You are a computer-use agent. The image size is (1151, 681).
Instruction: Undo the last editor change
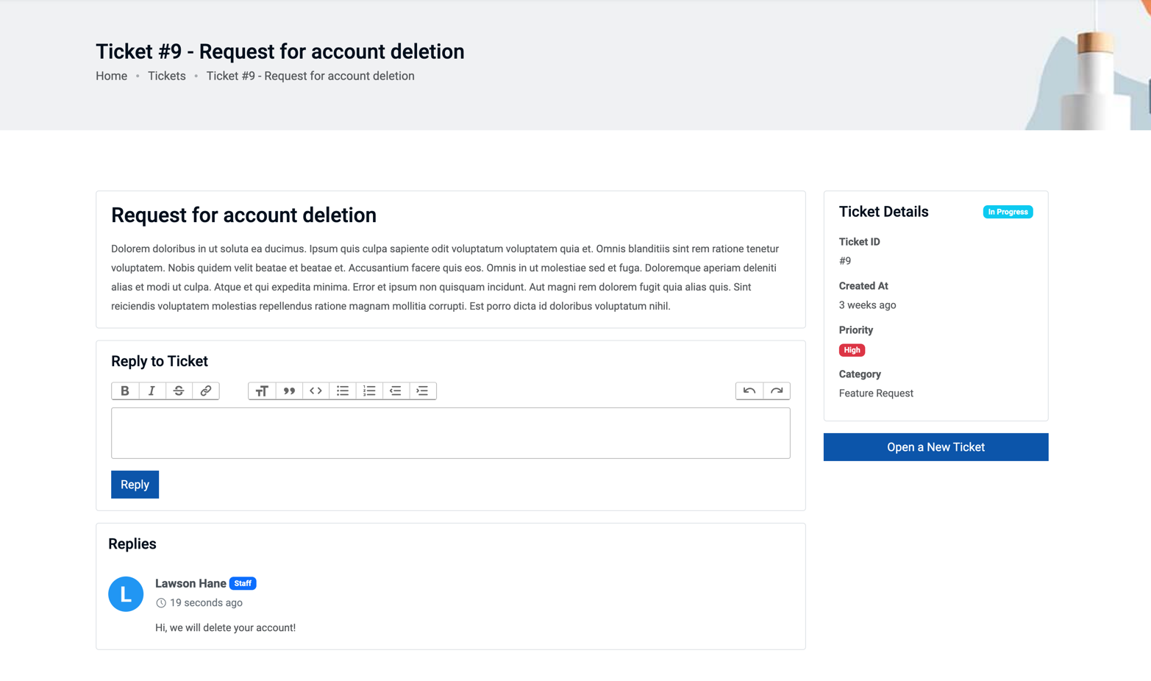[749, 391]
